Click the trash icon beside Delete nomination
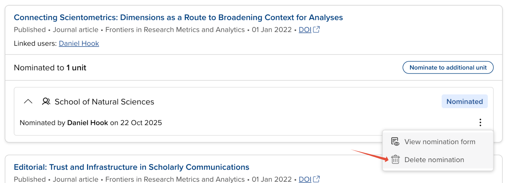 pos(395,160)
